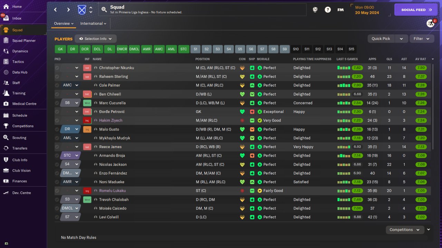Click the squad list vertical scrollbar
This screenshot has width=442, height=248.
pos(432,107)
